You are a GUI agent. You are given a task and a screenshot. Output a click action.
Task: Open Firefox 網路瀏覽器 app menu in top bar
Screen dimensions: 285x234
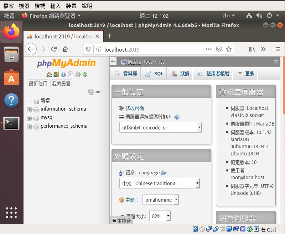pos(51,16)
